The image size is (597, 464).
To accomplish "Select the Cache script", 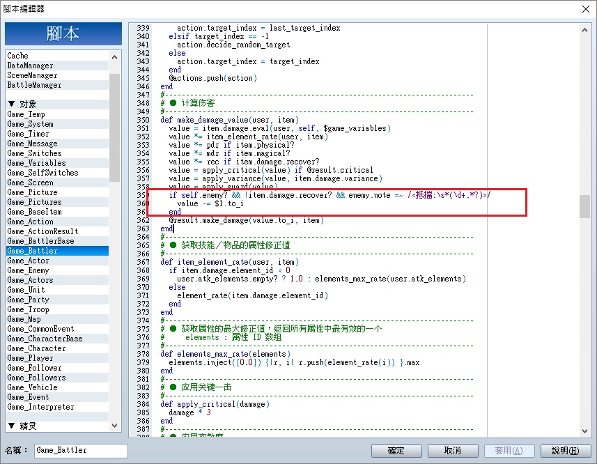I will (58, 56).
